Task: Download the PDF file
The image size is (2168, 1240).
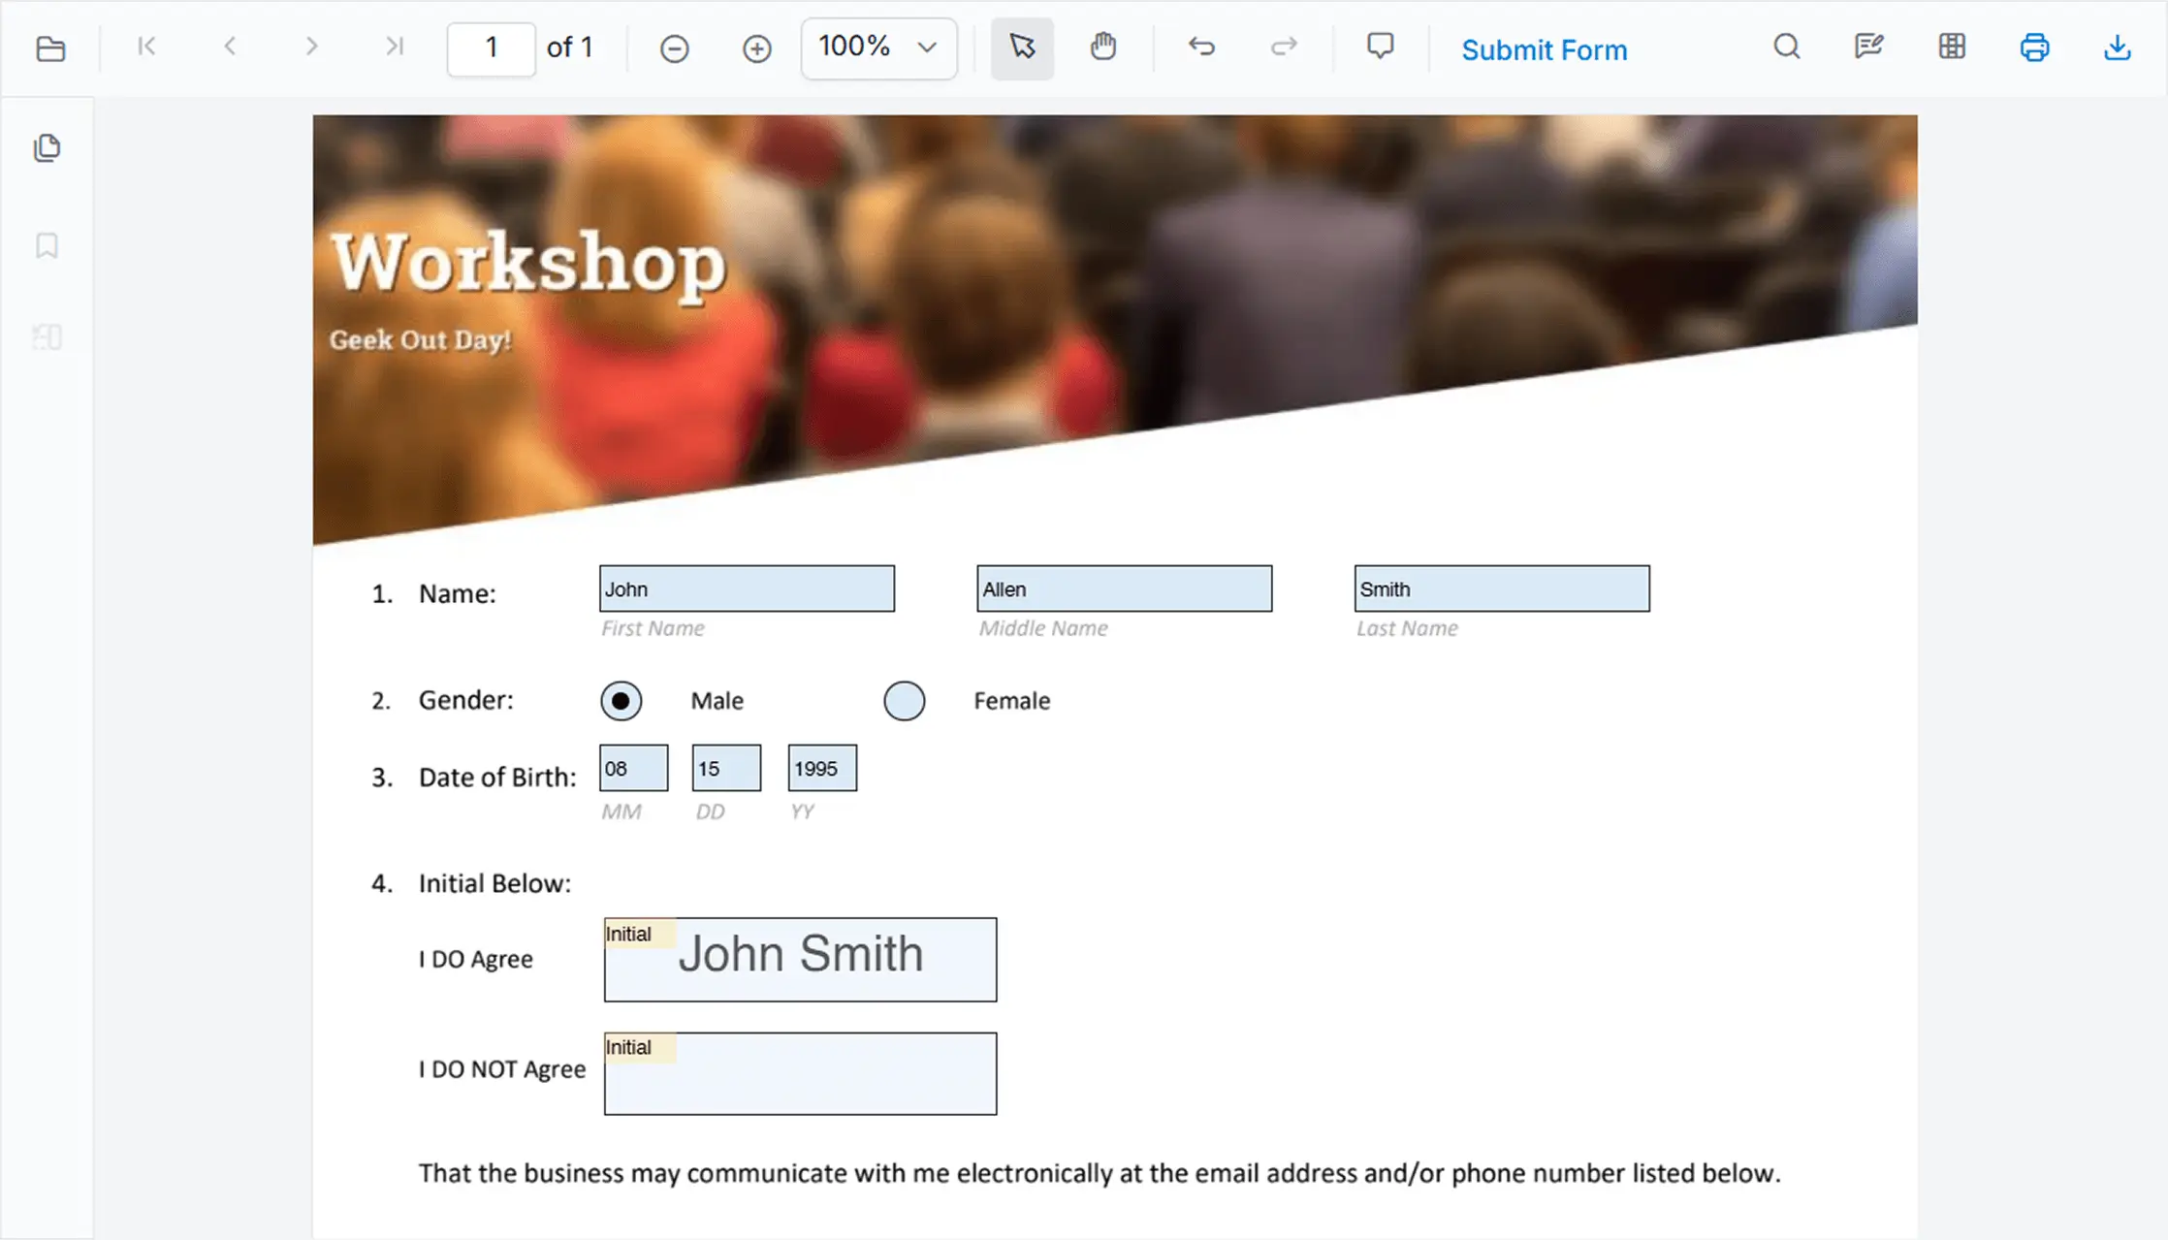Action: [x=2117, y=48]
